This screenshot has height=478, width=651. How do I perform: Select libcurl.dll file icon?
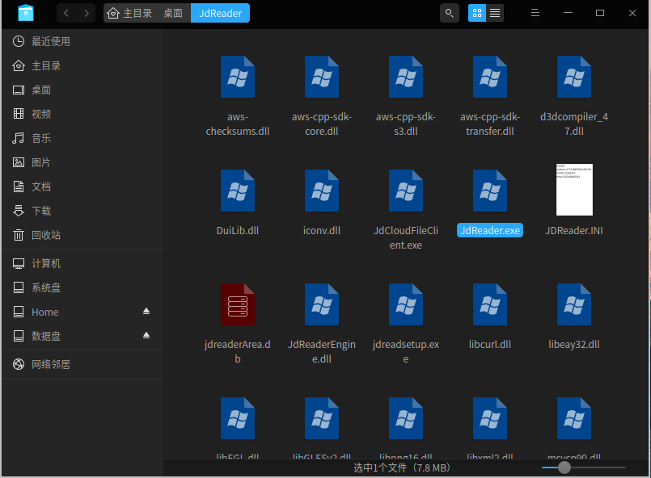490,304
